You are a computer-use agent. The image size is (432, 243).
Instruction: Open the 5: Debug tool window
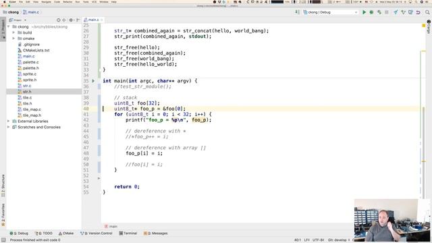pyautogui.click(x=19, y=234)
